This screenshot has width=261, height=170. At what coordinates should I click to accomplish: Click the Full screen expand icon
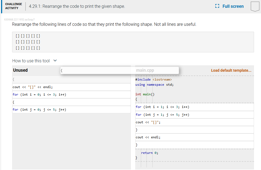(x=217, y=6)
